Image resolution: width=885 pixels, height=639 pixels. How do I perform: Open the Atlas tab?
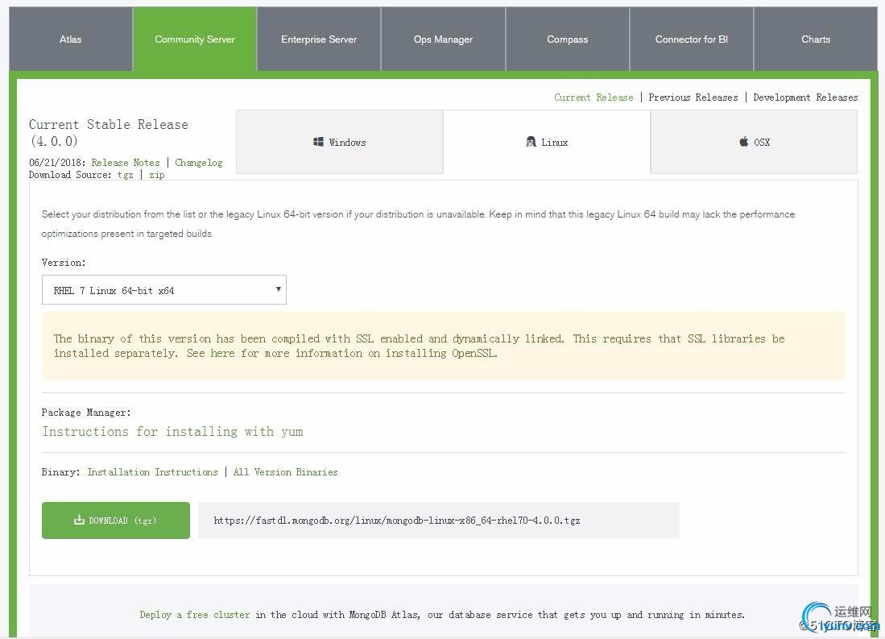click(71, 39)
